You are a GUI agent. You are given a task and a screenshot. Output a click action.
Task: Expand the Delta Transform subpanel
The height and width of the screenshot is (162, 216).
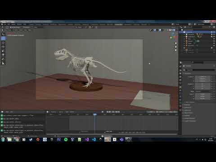pyautogui.click(x=190, y=102)
